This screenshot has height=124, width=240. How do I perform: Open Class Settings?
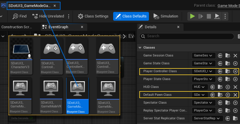coord(93,16)
